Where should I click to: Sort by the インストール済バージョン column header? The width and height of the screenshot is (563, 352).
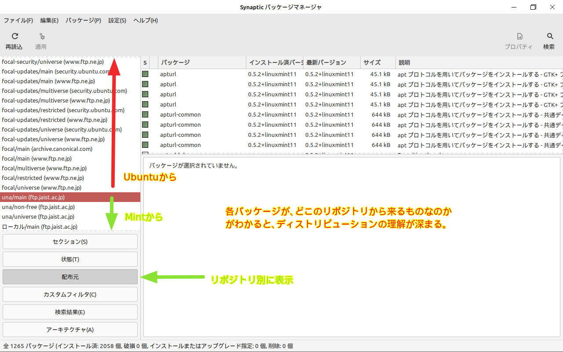coord(274,62)
